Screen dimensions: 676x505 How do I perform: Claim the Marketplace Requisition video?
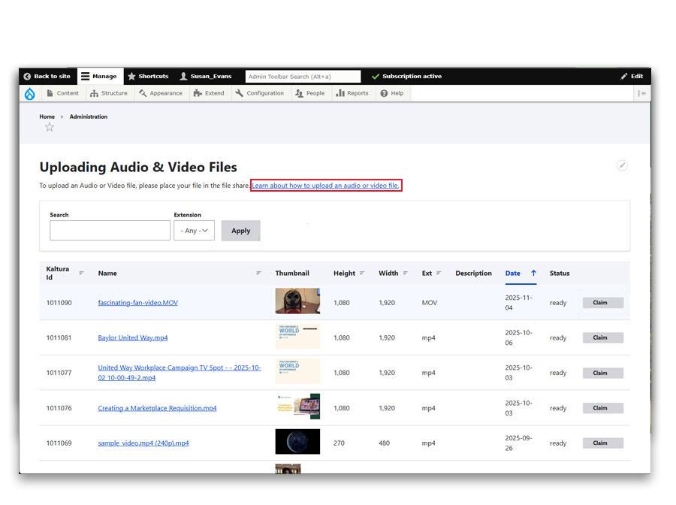point(602,408)
